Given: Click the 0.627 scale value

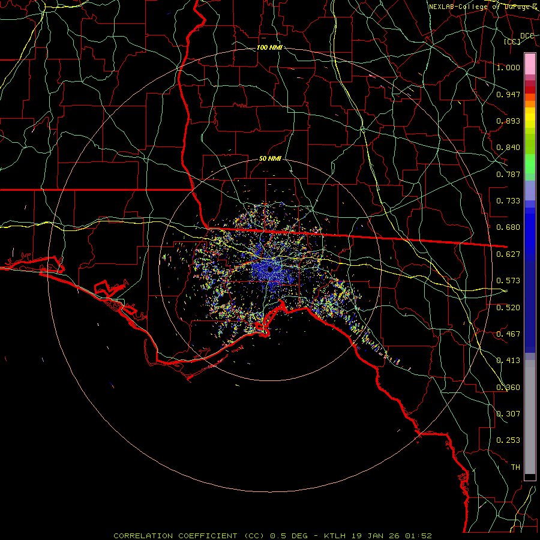Looking at the screenshot, I should [x=508, y=254].
